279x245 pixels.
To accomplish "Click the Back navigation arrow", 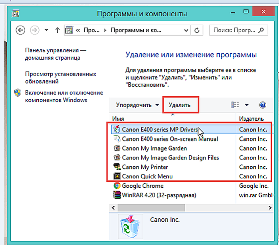I will (20, 30).
